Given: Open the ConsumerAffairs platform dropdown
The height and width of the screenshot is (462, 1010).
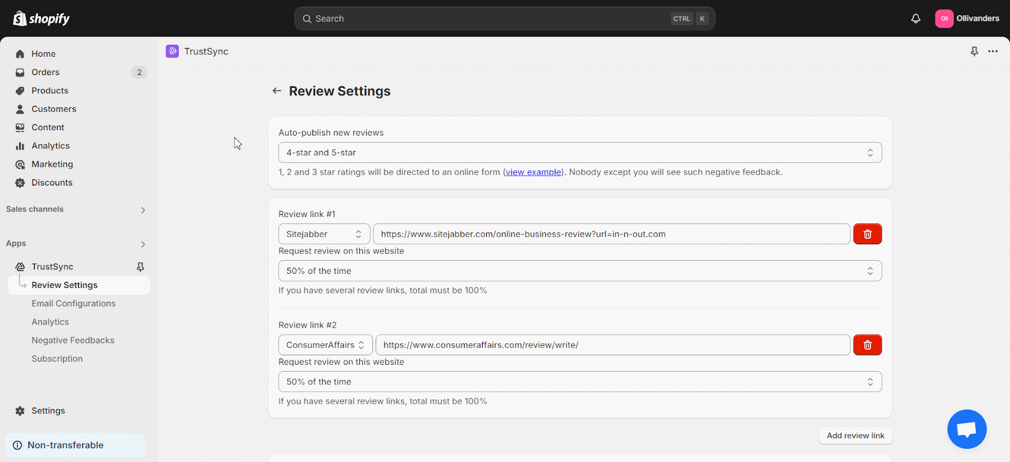Looking at the screenshot, I should tap(325, 345).
